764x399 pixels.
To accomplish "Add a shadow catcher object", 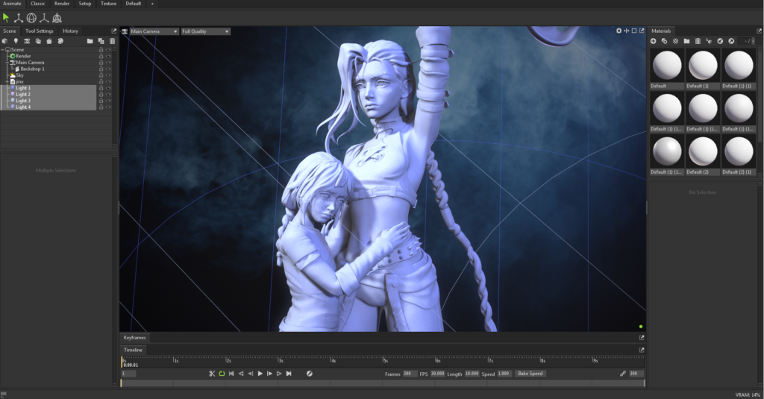I will coord(49,41).
